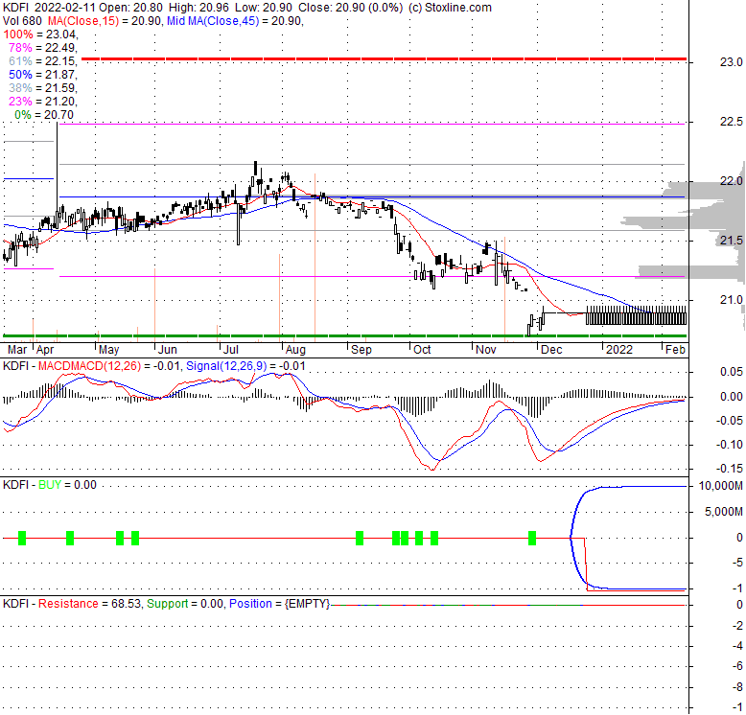746x715 pixels.
Task: Click the '78% = 22.49' Fibonacci level
Action: click(43, 48)
